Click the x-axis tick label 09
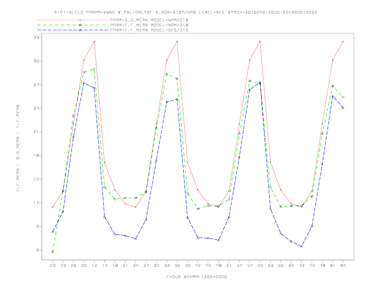The height and width of the screenshot is (289, 374). [x=84, y=265]
